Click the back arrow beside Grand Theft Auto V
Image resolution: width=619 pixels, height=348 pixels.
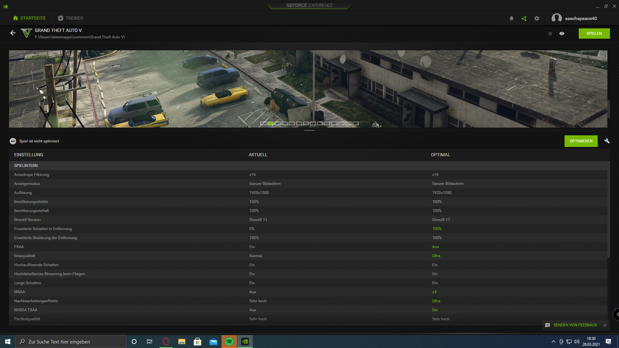(x=13, y=33)
